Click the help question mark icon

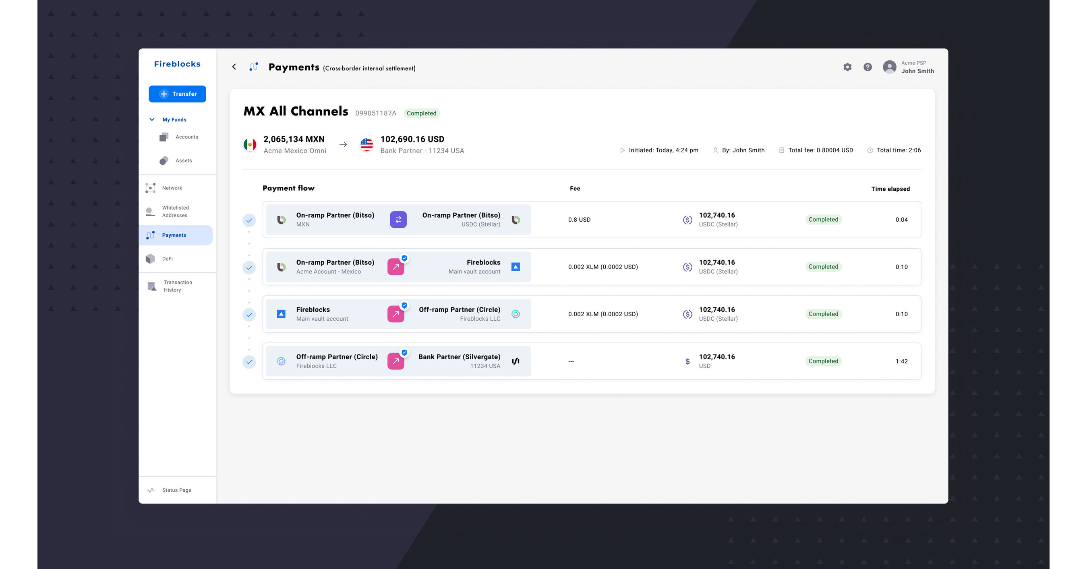[868, 67]
